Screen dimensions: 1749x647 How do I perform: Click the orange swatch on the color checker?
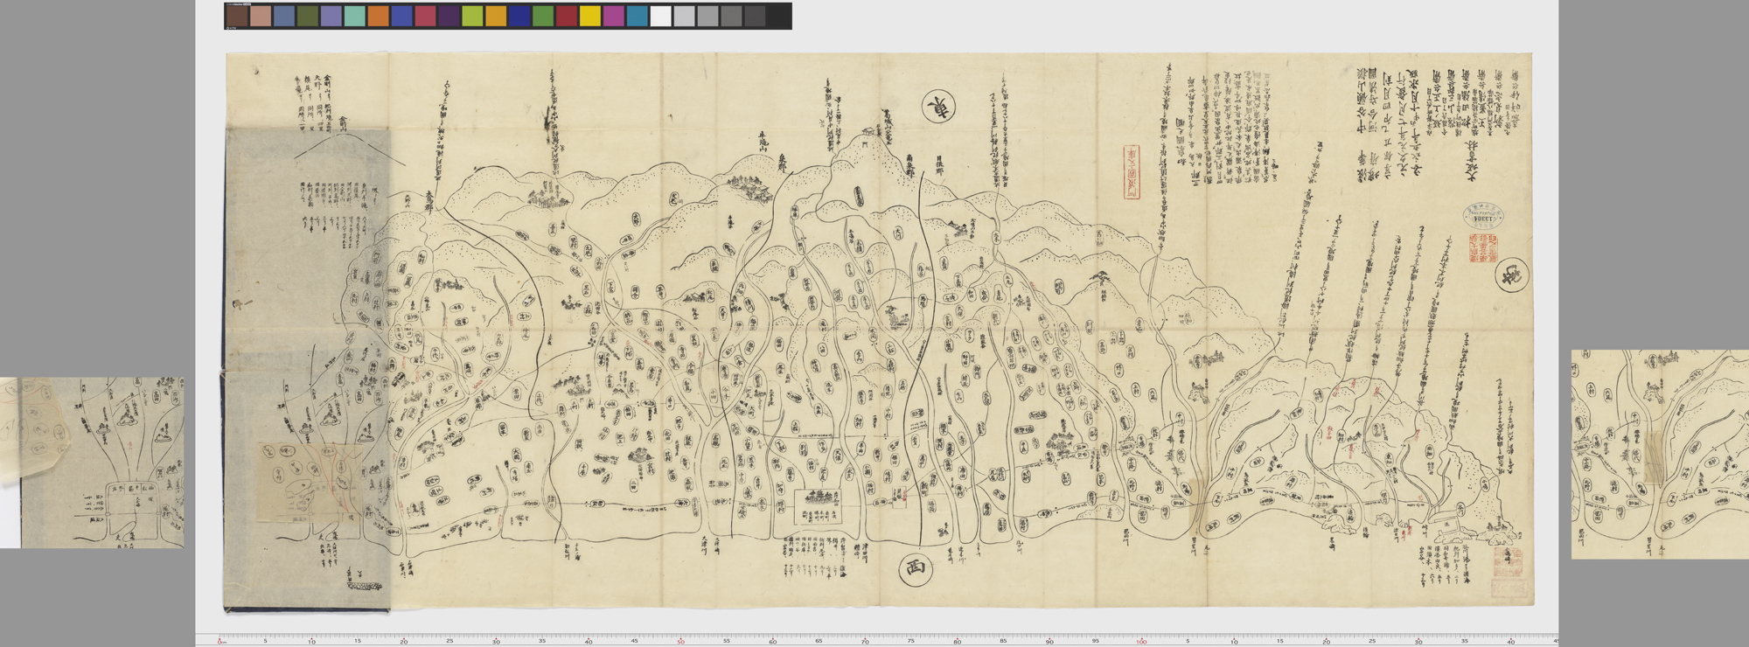coord(379,16)
